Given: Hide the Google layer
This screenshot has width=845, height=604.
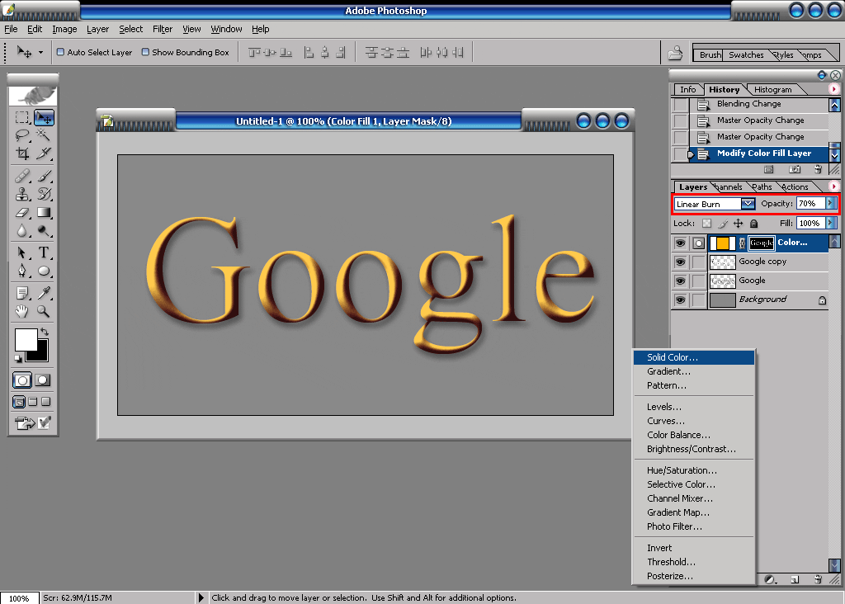Looking at the screenshot, I should pyautogui.click(x=680, y=281).
